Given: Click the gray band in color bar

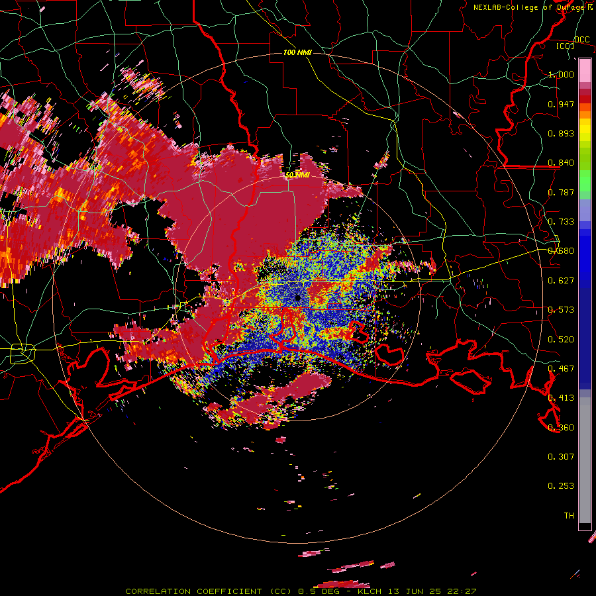Looking at the screenshot, I should [x=585, y=460].
